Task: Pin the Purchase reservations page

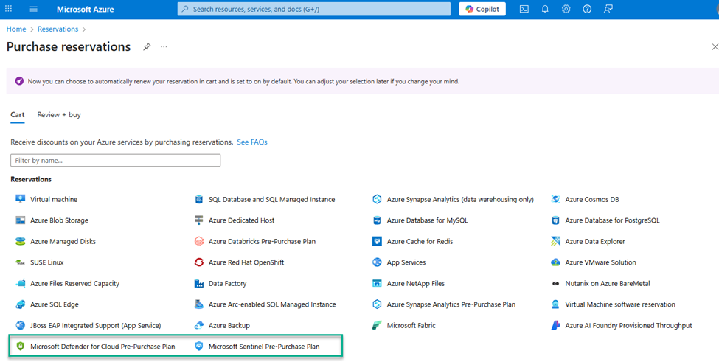Action: click(147, 47)
